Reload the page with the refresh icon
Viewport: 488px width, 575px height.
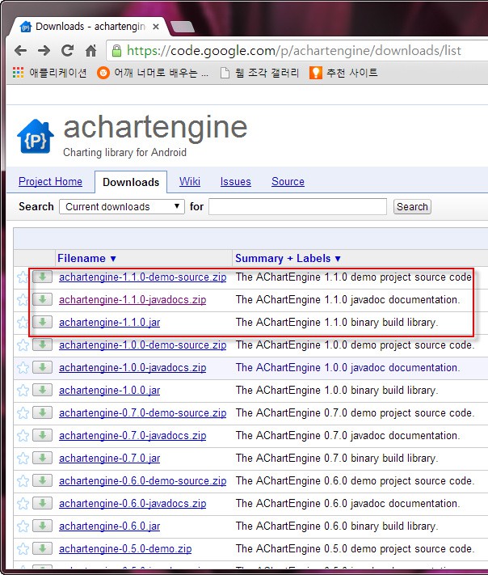pyautogui.click(x=67, y=50)
